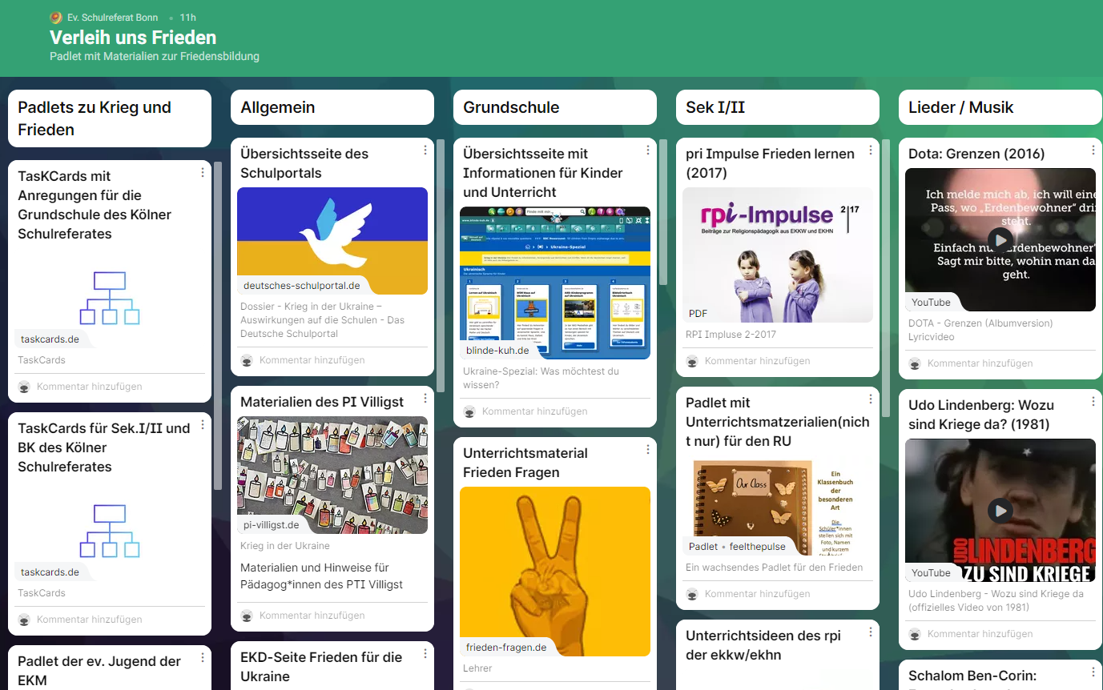This screenshot has width=1103, height=690.
Task: Click the TaskCards diagram icon in Grundschule card
Action: tap(110, 298)
